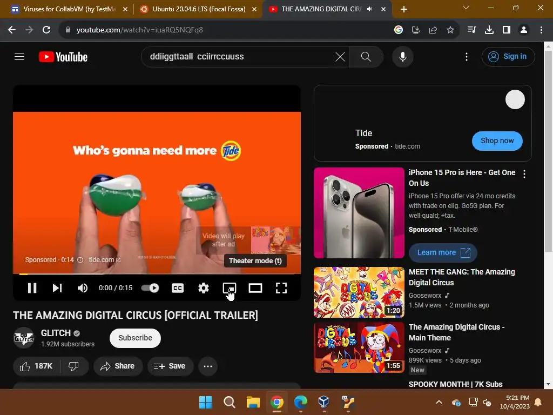The image size is (553, 415).
Task: Toggle the autoplay switch in player
Action: [150, 288]
